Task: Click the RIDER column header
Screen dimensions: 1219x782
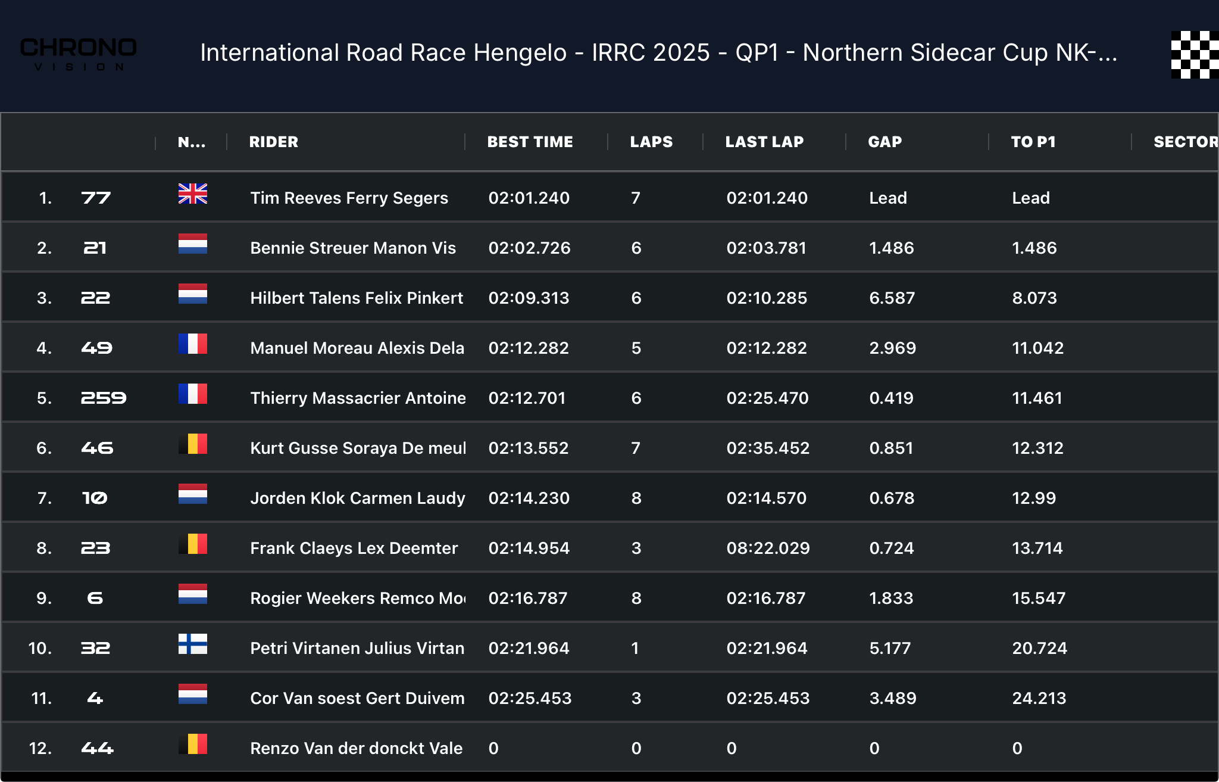Action: click(274, 142)
